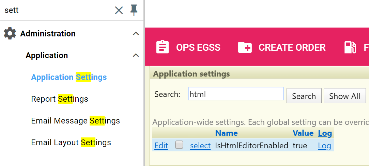Open Application Settings in sidebar
This screenshot has height=166, width=369.
coord(69,77)
